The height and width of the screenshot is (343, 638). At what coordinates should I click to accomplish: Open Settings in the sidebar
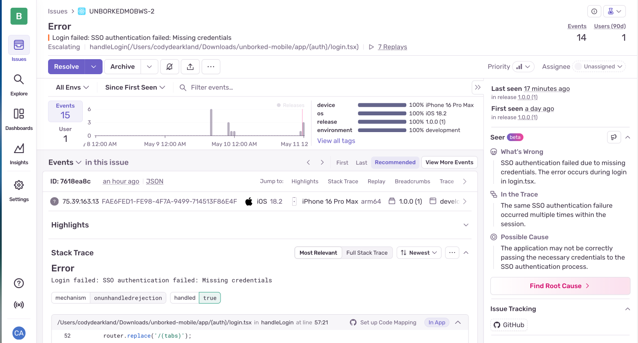(x=19, y=191)
